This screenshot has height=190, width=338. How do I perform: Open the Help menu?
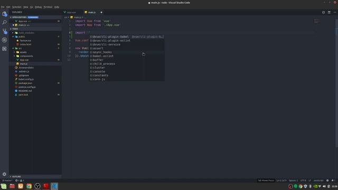point(57,7)
